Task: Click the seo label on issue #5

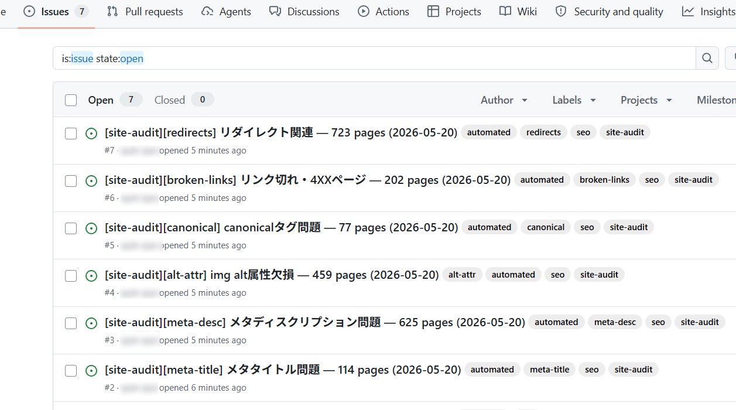Action: pos(587,227)
